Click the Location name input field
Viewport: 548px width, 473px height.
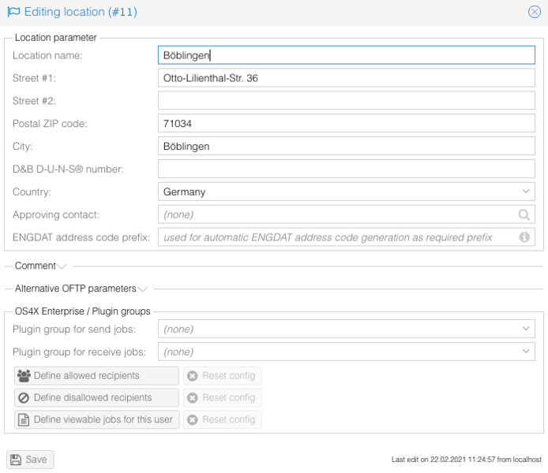click(x=346, y=55)
